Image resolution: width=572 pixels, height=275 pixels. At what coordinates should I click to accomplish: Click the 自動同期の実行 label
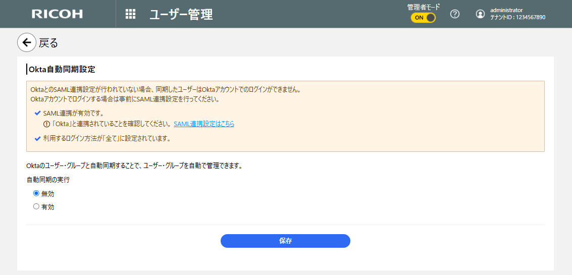(x=48, y=180)
